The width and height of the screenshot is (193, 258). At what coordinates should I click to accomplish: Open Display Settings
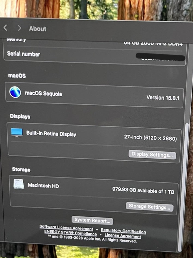[x=152, y=155]
